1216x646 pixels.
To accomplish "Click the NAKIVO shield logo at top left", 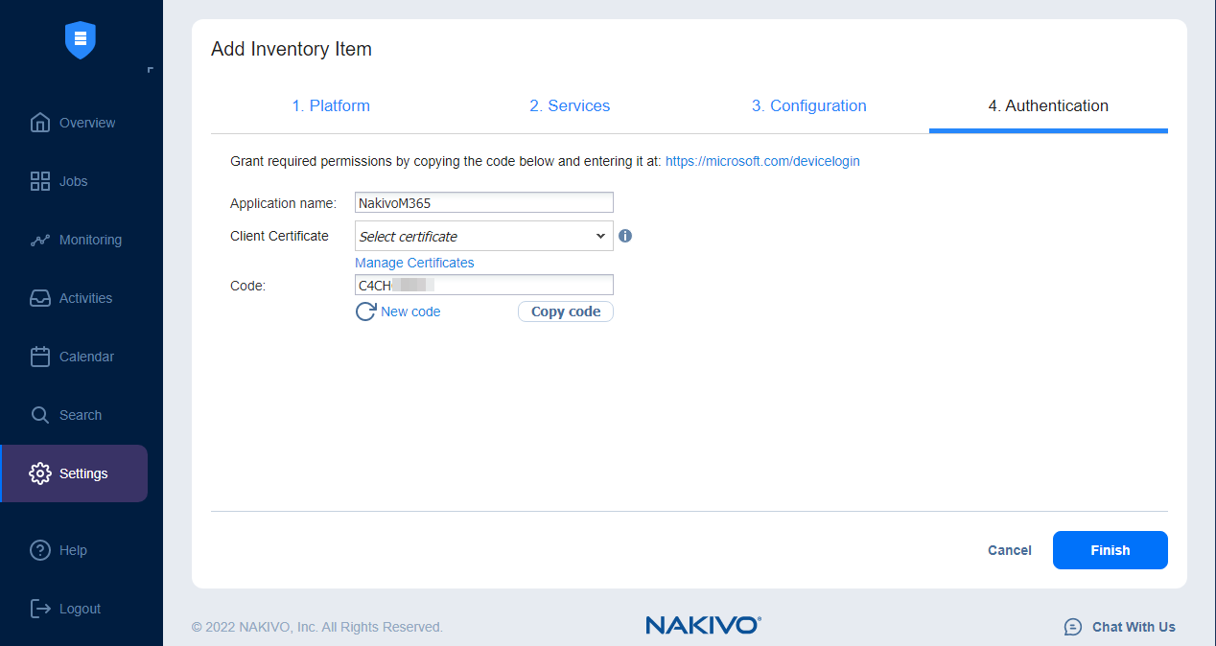I will tap(80, 40).
